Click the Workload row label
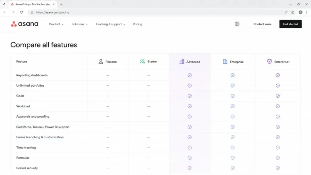The image size is (311, 175). [x=23, y=106]
